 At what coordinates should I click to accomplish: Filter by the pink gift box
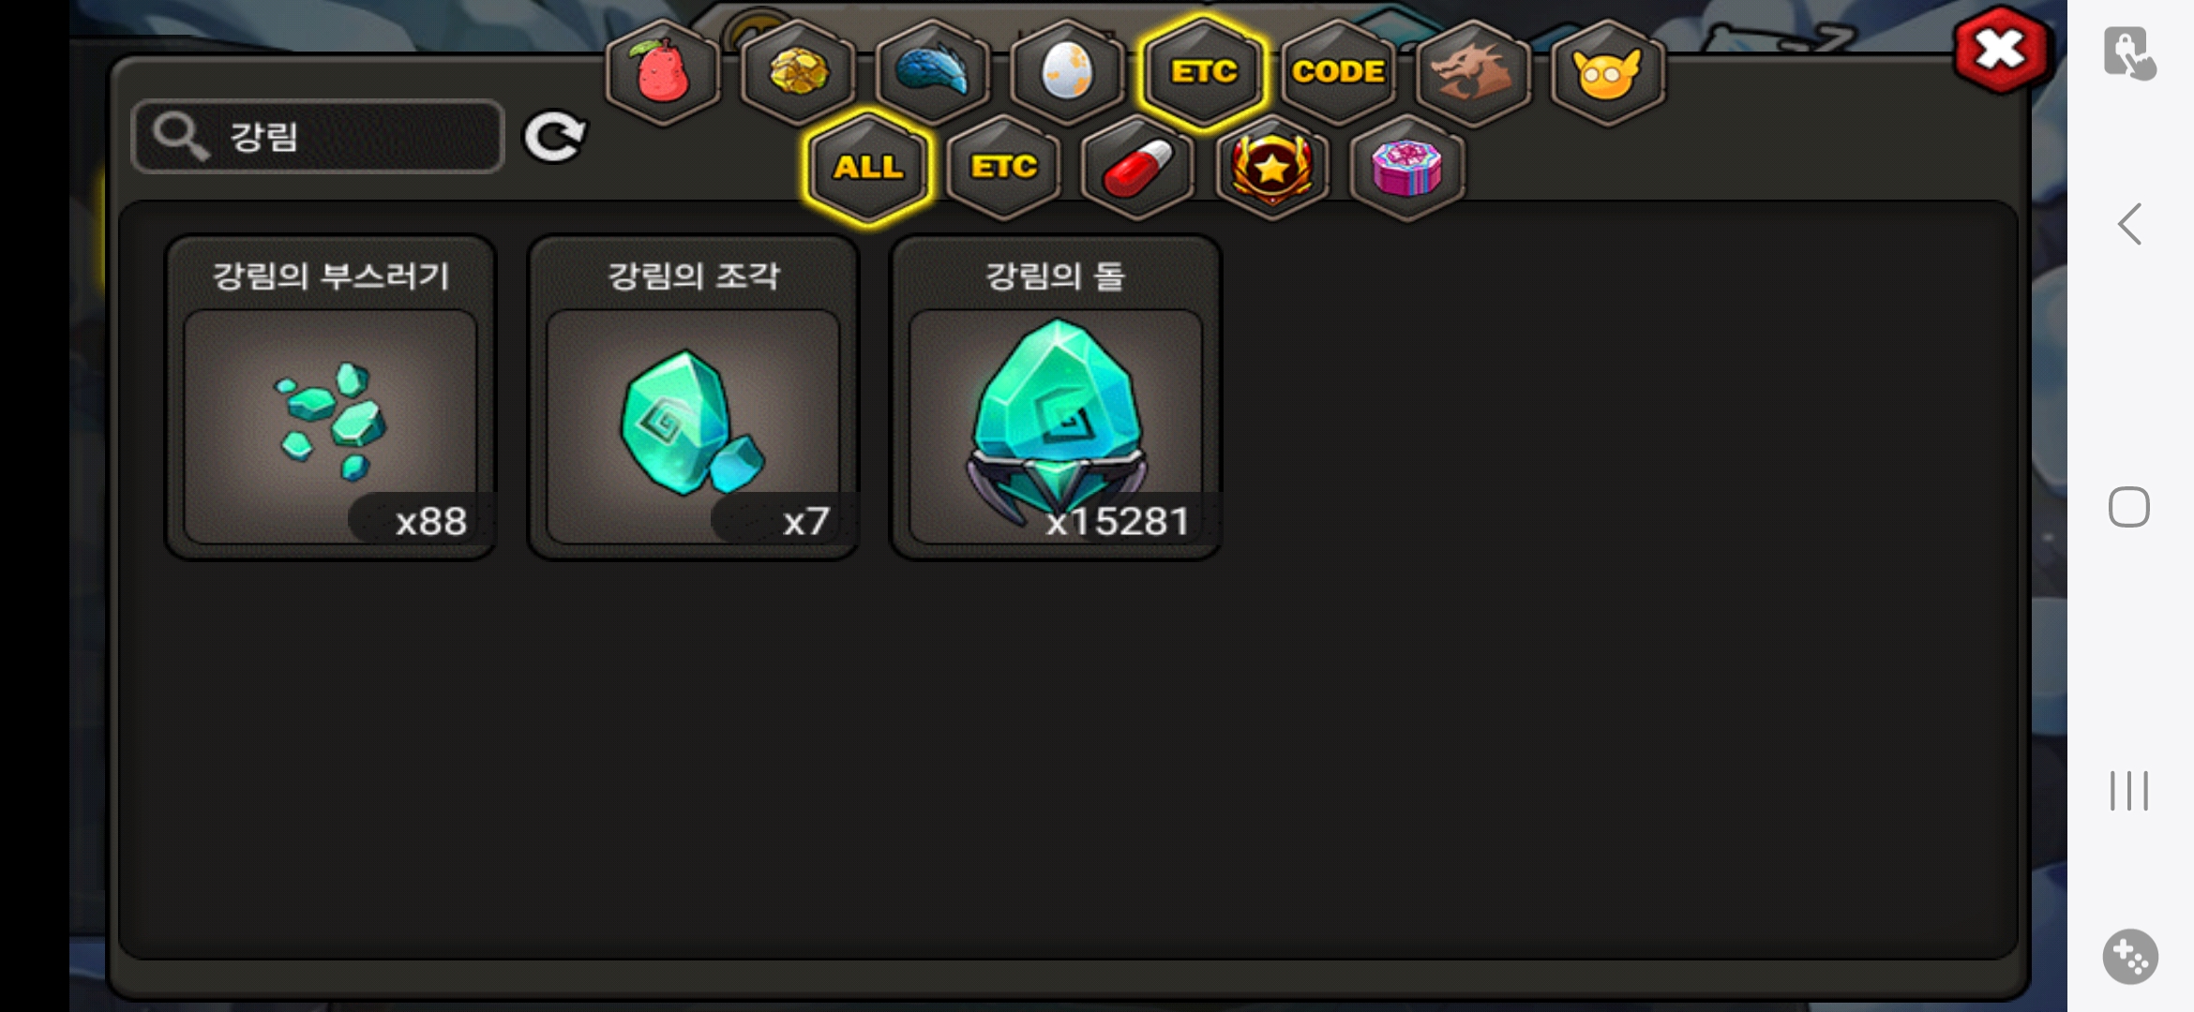click(x=1406, y=167)
